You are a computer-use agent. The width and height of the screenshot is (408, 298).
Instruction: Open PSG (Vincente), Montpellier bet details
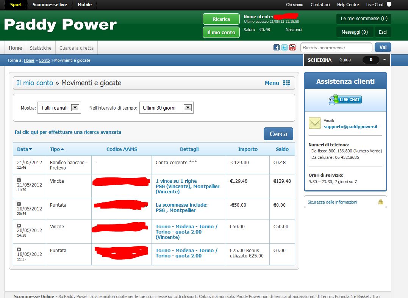188,186
